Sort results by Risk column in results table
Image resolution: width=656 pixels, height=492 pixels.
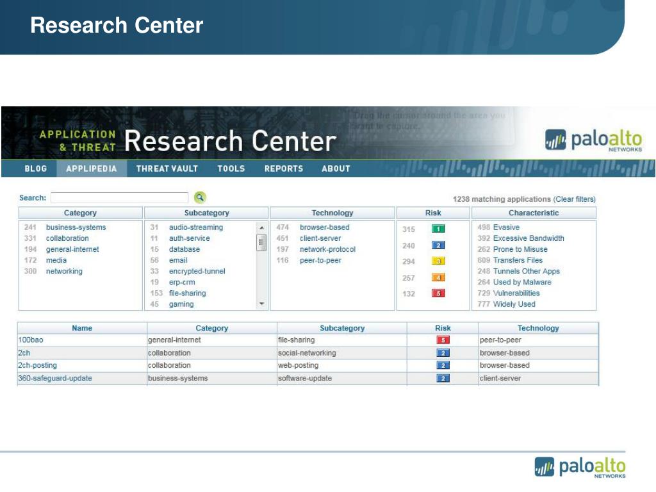coord(443,328)
